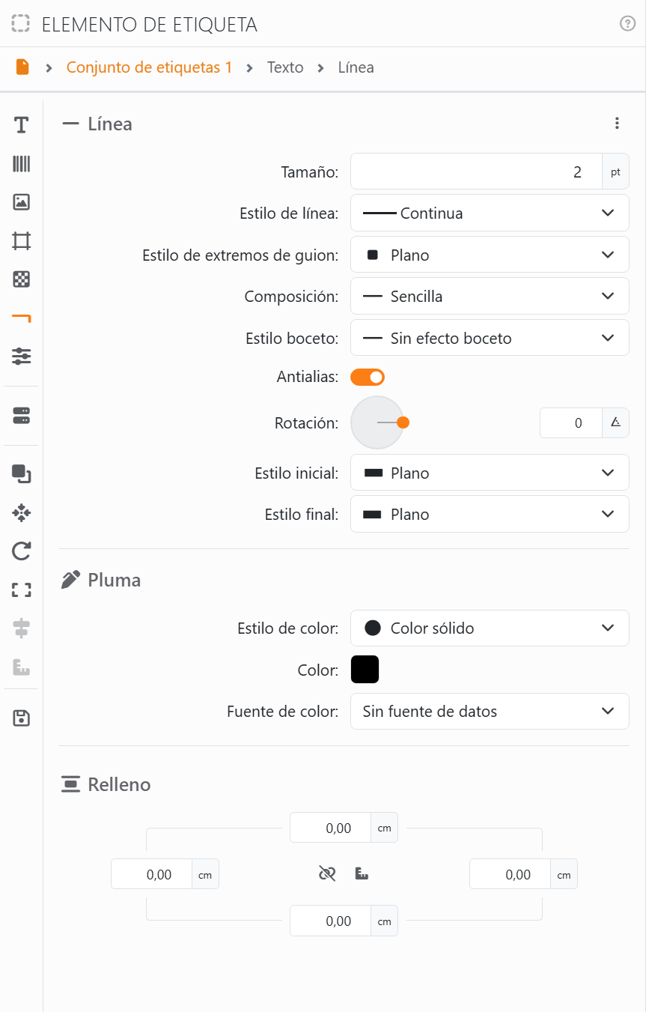Click the left padding value field
646x1012 pixels.
[x=151, y=874]
